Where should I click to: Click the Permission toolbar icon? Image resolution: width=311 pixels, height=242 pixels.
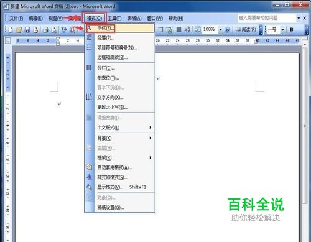click(35, 30)
